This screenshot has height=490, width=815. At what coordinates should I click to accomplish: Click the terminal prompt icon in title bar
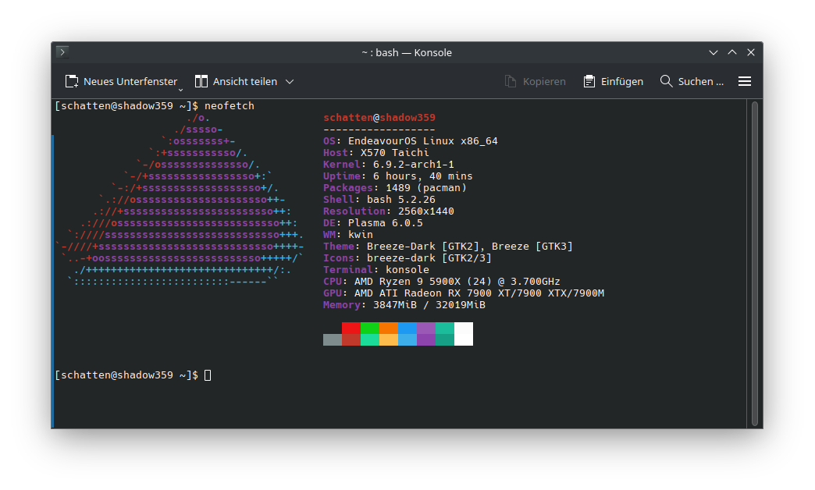pos(62,52)
